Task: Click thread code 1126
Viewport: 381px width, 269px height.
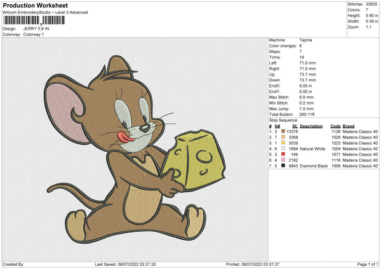Action: (336, 131)
